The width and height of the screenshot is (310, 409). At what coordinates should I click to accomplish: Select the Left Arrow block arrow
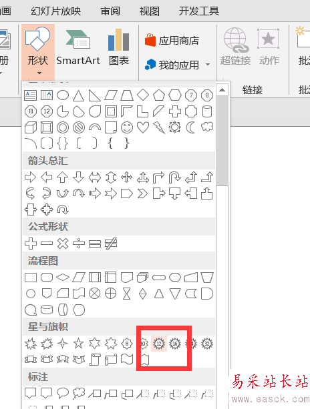(47, 177)
